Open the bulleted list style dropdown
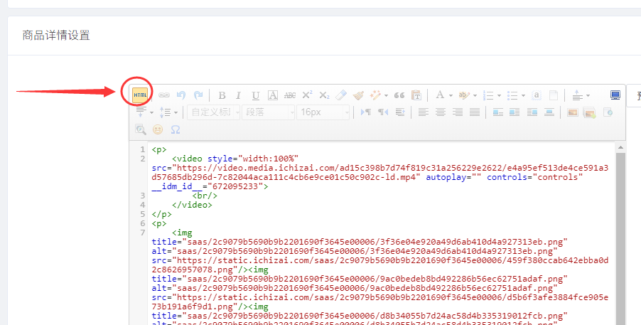 pos(523,96)
